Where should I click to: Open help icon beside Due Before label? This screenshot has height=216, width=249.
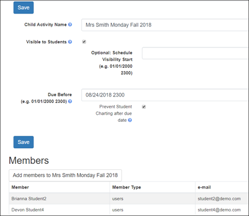(70, 101)
